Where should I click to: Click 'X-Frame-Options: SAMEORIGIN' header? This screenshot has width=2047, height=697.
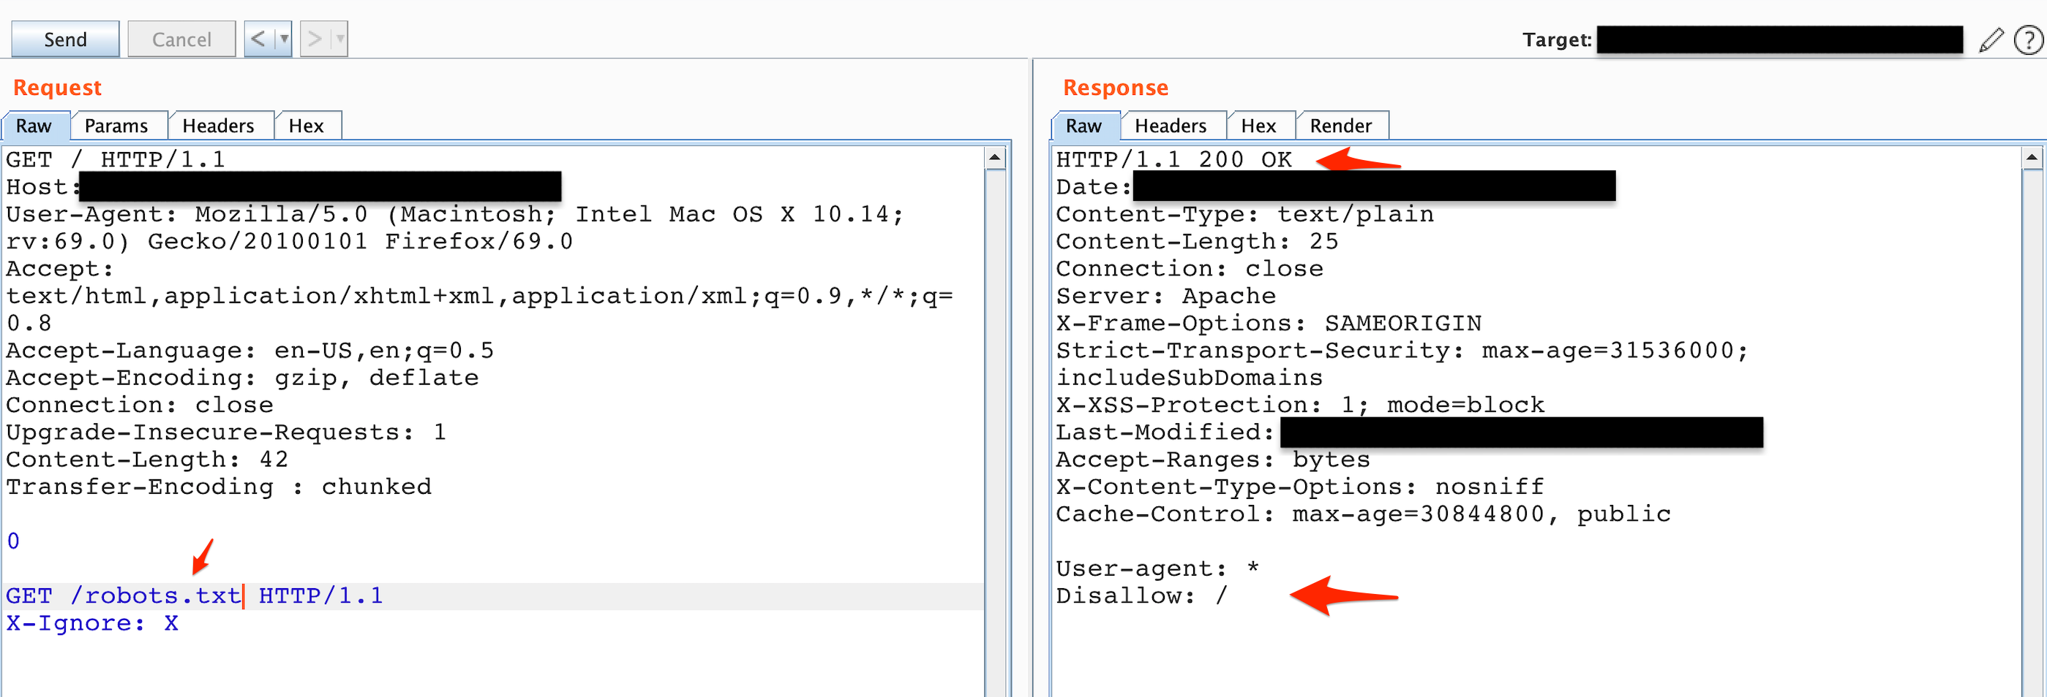click(x=1269, y=324)
